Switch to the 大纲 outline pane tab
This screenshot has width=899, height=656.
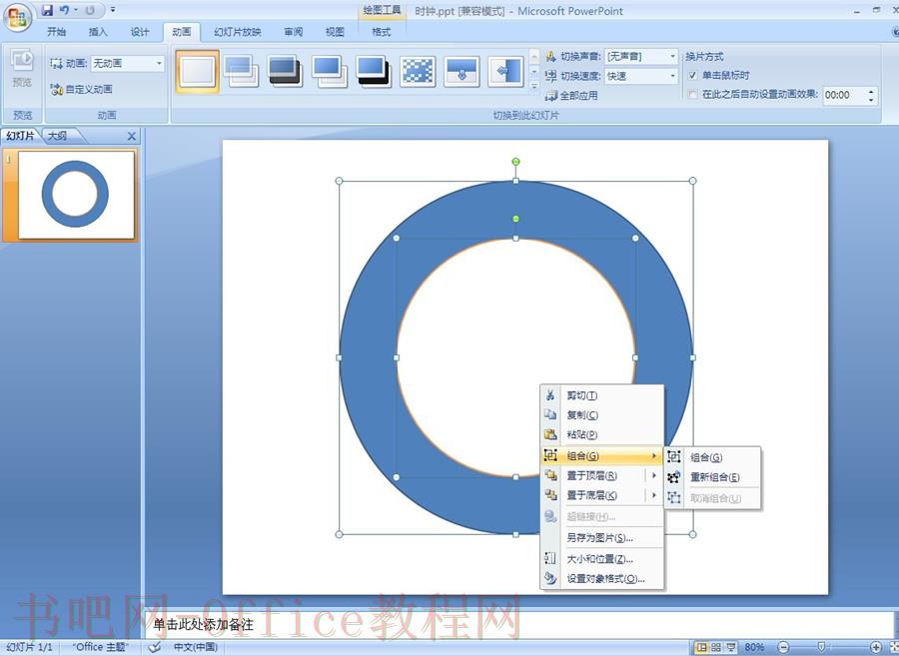[x=57, y=136]
